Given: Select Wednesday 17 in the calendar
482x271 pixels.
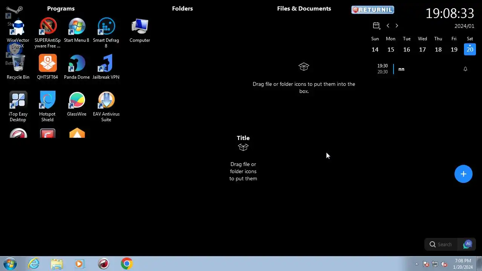Looking at the screenshot, I should (423, 50).
